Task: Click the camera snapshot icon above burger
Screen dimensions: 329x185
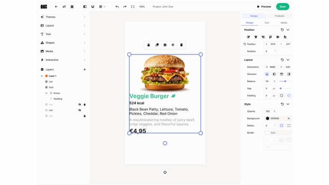Action: point(165,45)
